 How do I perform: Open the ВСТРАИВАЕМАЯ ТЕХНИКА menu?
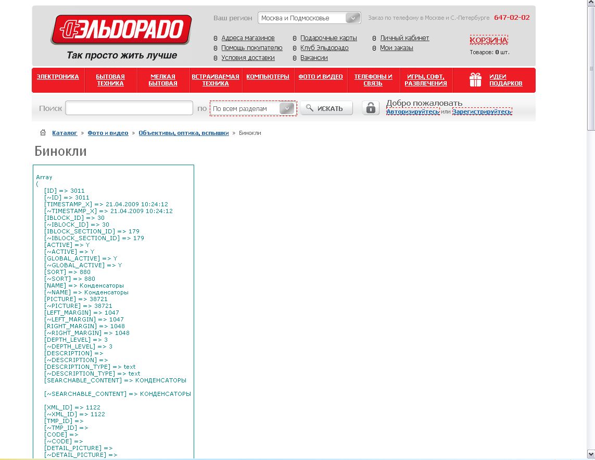tap(215, 80)
